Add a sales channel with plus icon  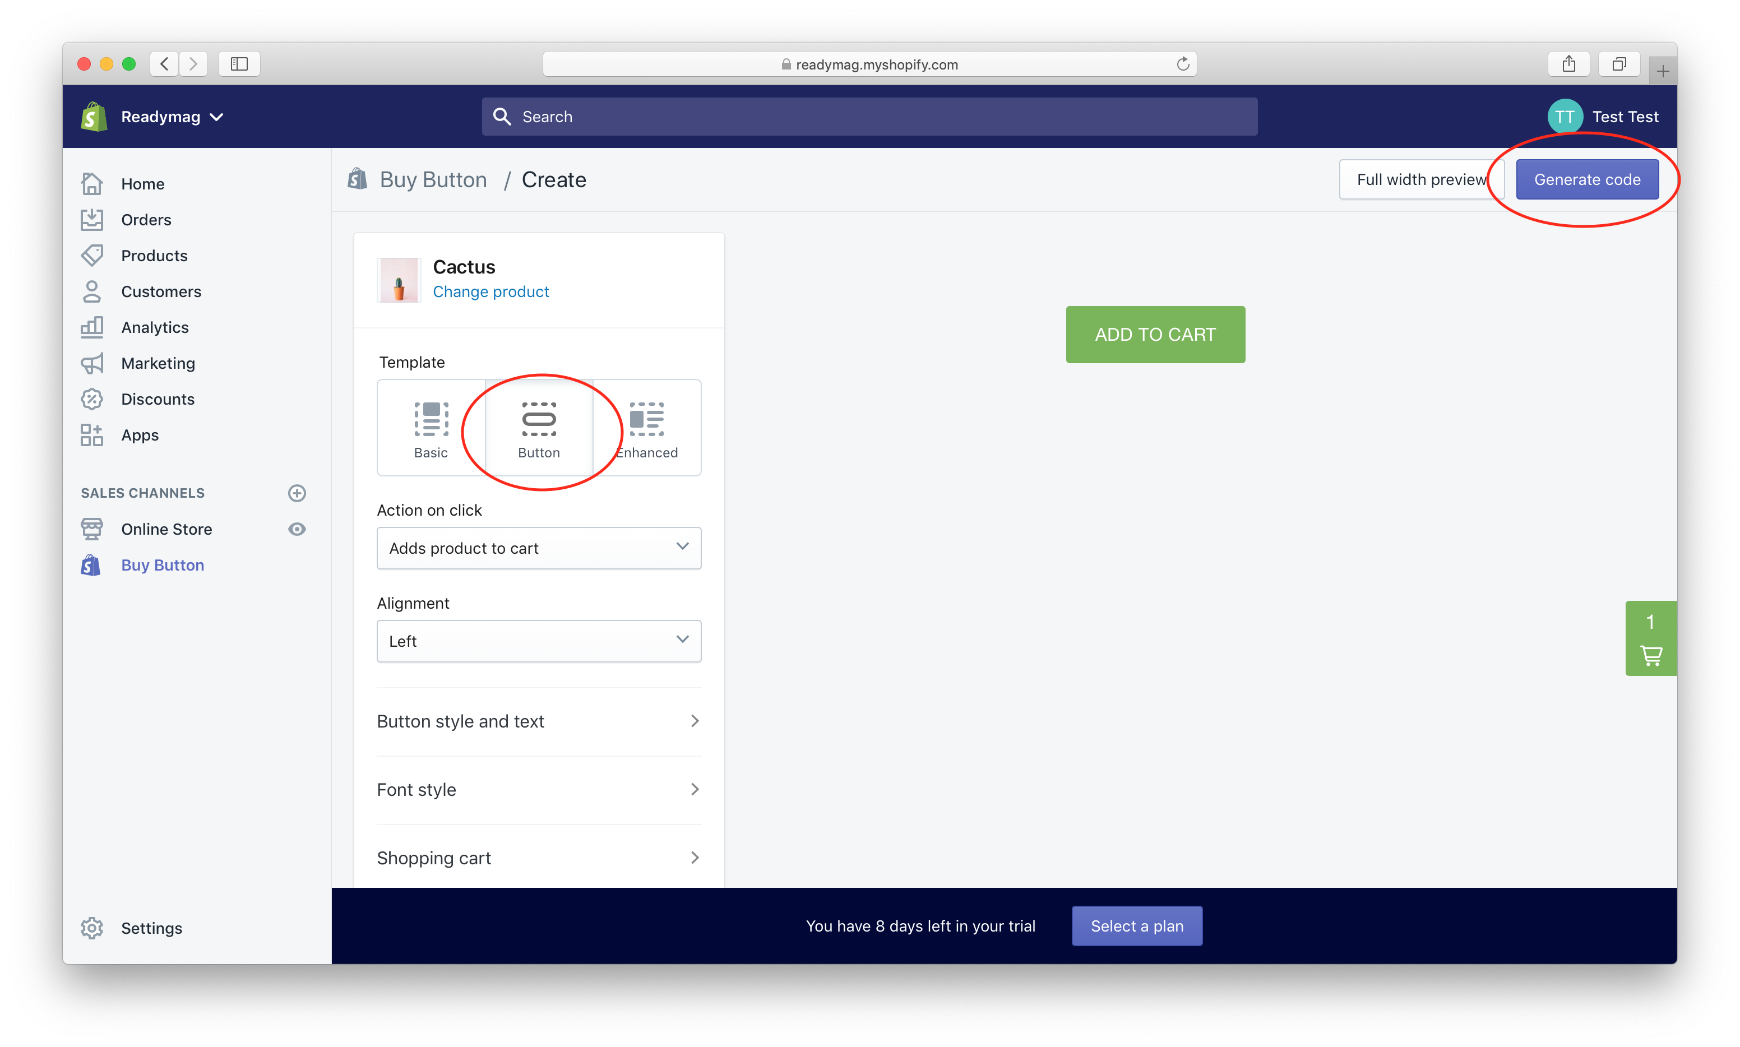pos(297,493)
